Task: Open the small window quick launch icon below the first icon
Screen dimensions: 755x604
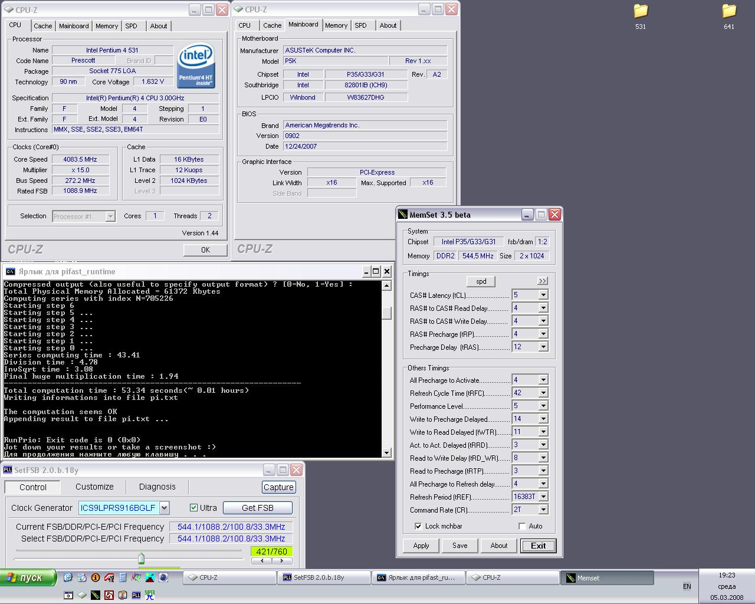Action: coord(68,595)
